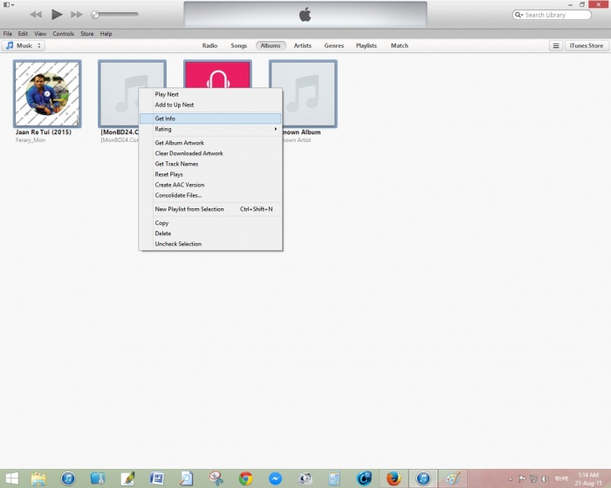Image resolution: width=611 pixels, height=488 pixels.
Task: Switch to the Playlists tab
Action: click(367, 45)
